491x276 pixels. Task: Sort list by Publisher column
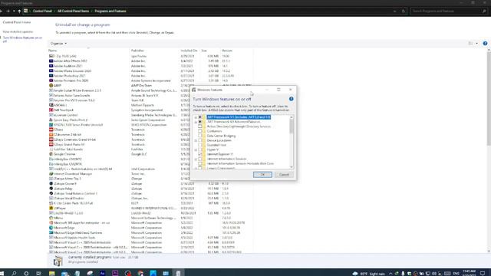pyautogui.click(x=137, y=51)
